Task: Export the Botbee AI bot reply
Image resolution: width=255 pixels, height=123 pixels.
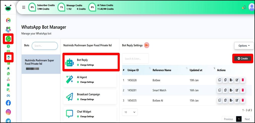Action: [x=231, y=100]
